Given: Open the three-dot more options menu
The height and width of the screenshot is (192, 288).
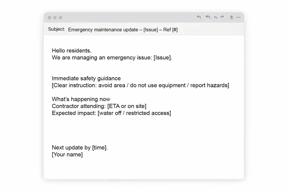Looking at the screenshot, I should 238,17.
